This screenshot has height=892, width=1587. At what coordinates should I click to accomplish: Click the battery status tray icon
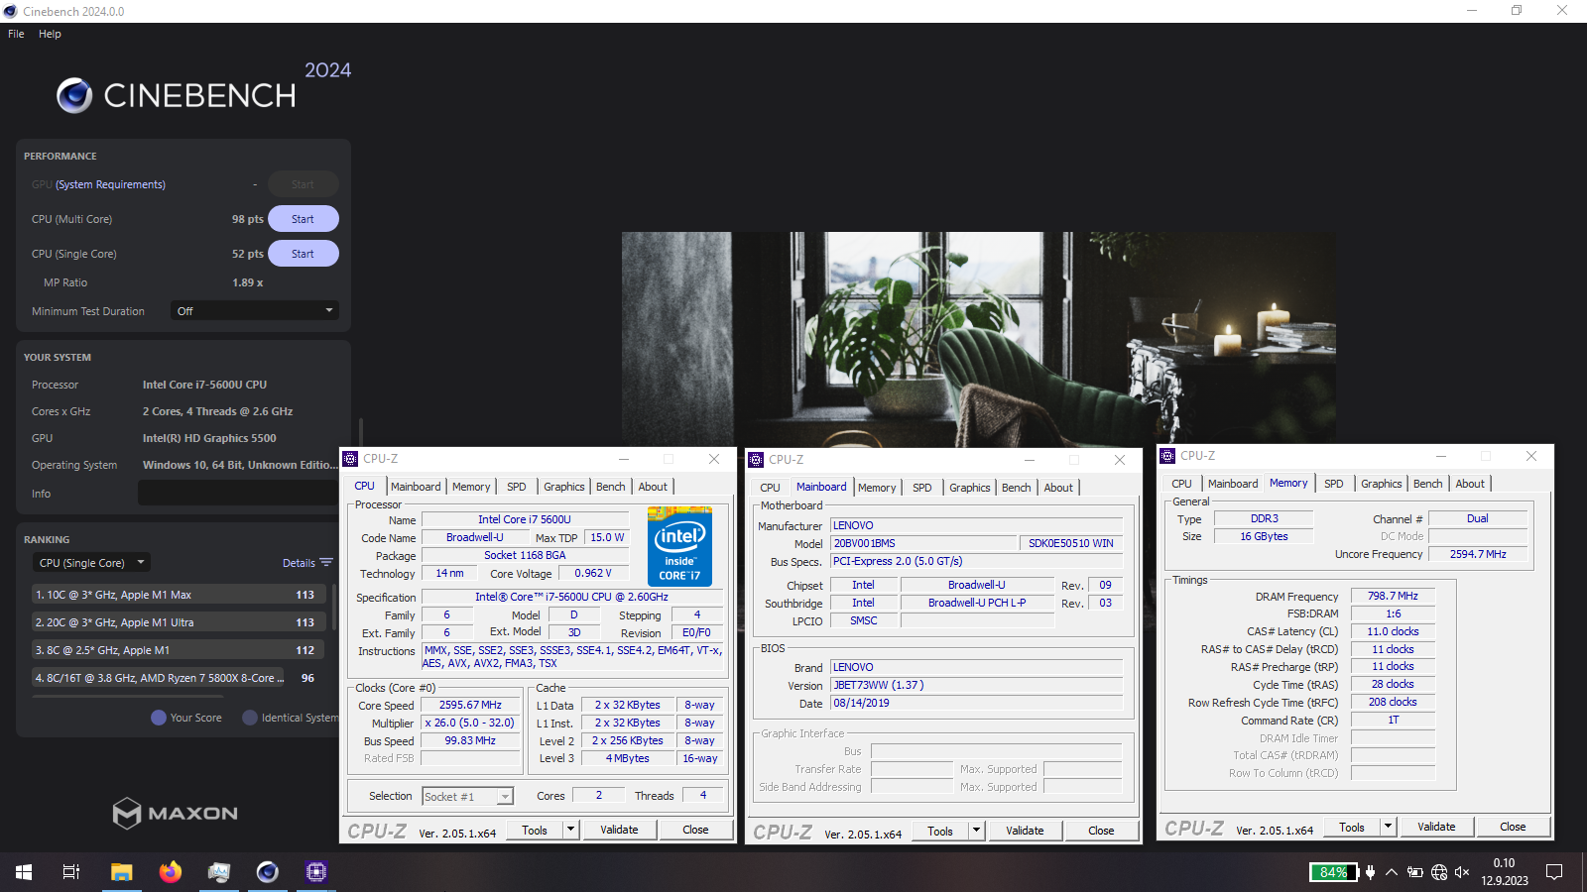point(1415,872)
